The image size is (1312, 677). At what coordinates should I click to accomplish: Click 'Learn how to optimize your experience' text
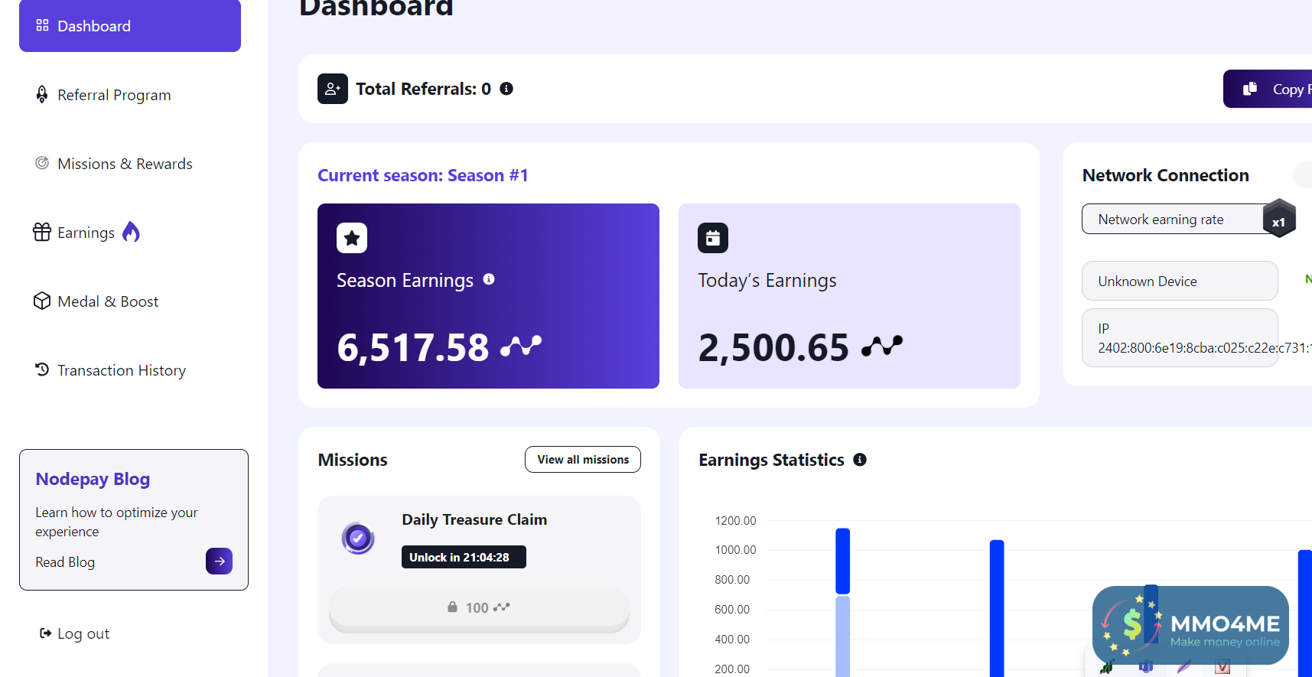[x=116, y=522]
